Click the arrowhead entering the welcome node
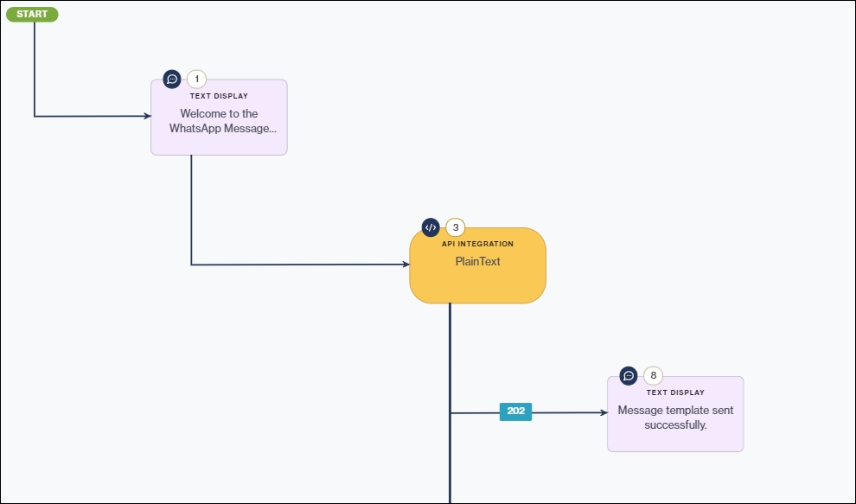 (146, 116)
